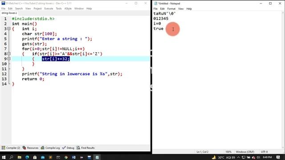The width and height of the screenshot is (285, 160).
Task: Open Notepad Help menu
Action: click(x=189, y=9)
